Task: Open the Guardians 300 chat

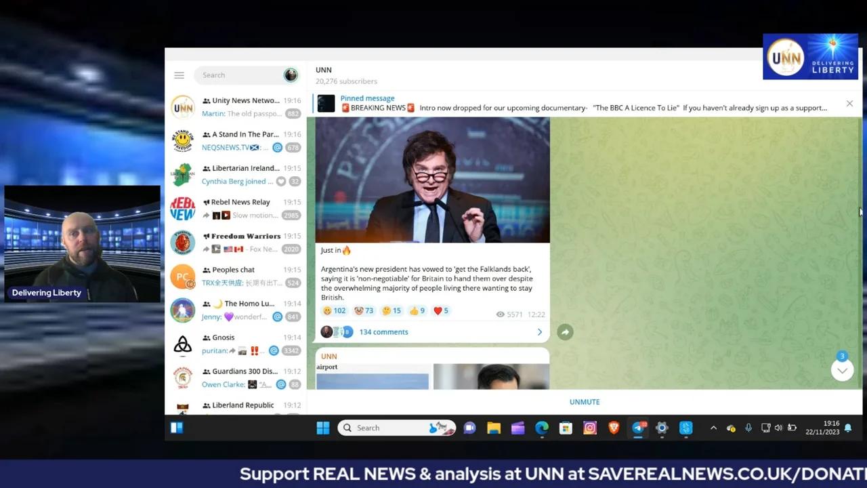Action: 236,378
